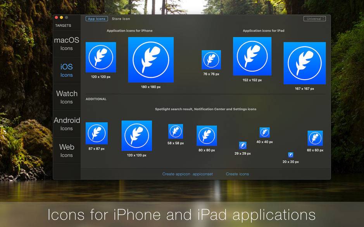Switch to the Store Icon tab
This screenshot has width=364, height=227.
[x=121, y=19]
